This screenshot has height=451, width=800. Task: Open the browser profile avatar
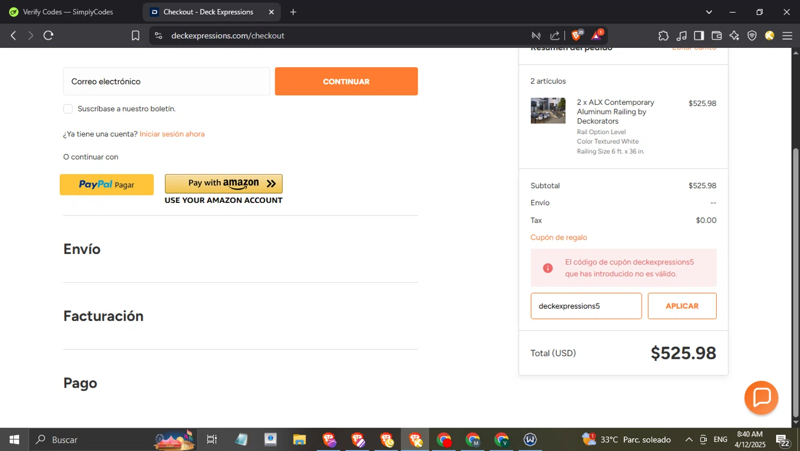[x=770, y=36]
